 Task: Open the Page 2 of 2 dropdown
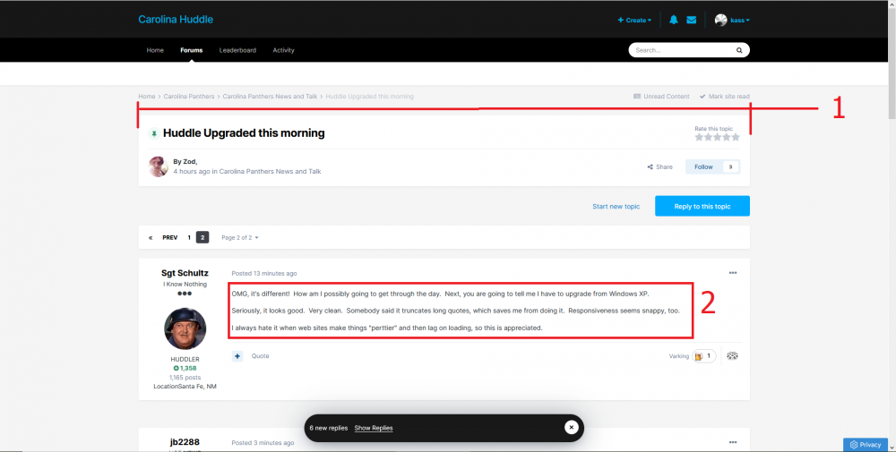[240, 237]
